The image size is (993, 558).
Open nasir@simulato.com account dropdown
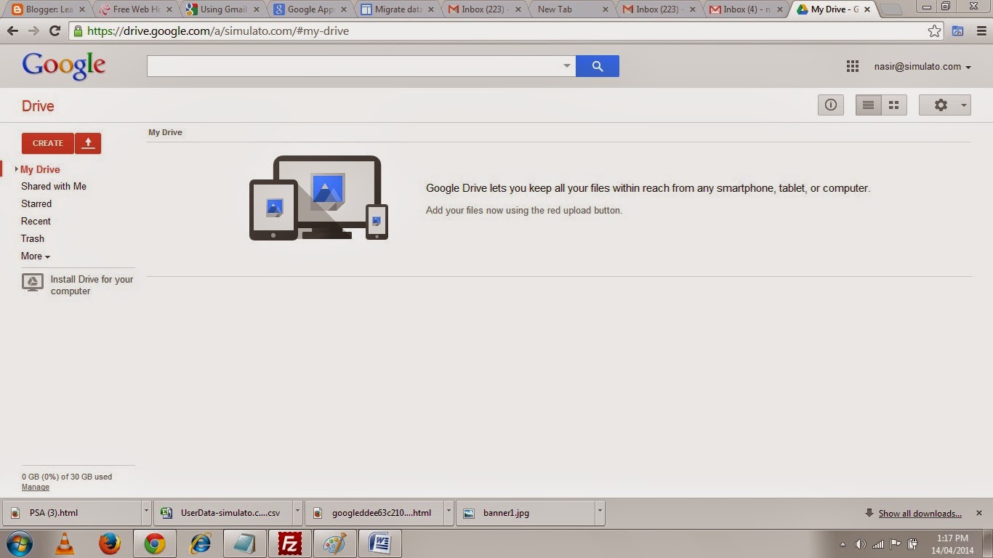tap(922, 66)
